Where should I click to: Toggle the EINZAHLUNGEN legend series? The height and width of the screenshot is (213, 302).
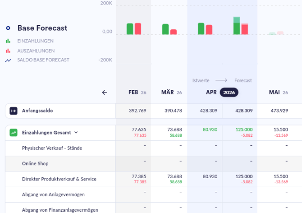pyautogui.click(x=35, y=41)
